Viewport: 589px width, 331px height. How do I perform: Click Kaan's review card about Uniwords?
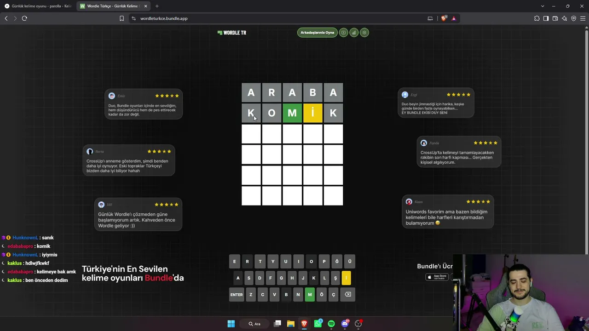(x=448, y=211)
